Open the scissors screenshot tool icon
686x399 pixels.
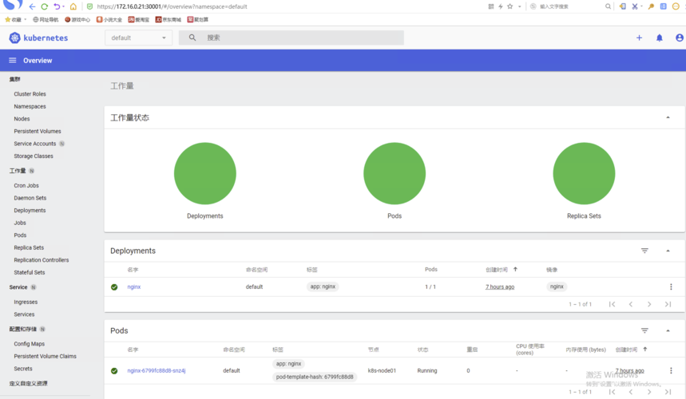[x=635, y=6]
